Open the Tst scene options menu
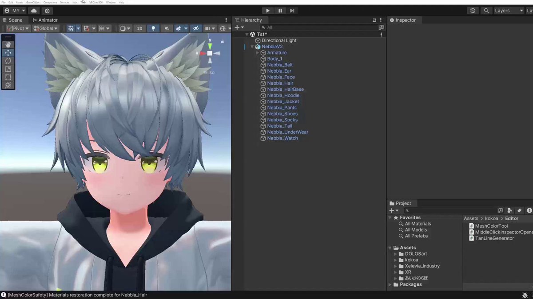This screenshot has width=533, height=299. click(381, 34)
